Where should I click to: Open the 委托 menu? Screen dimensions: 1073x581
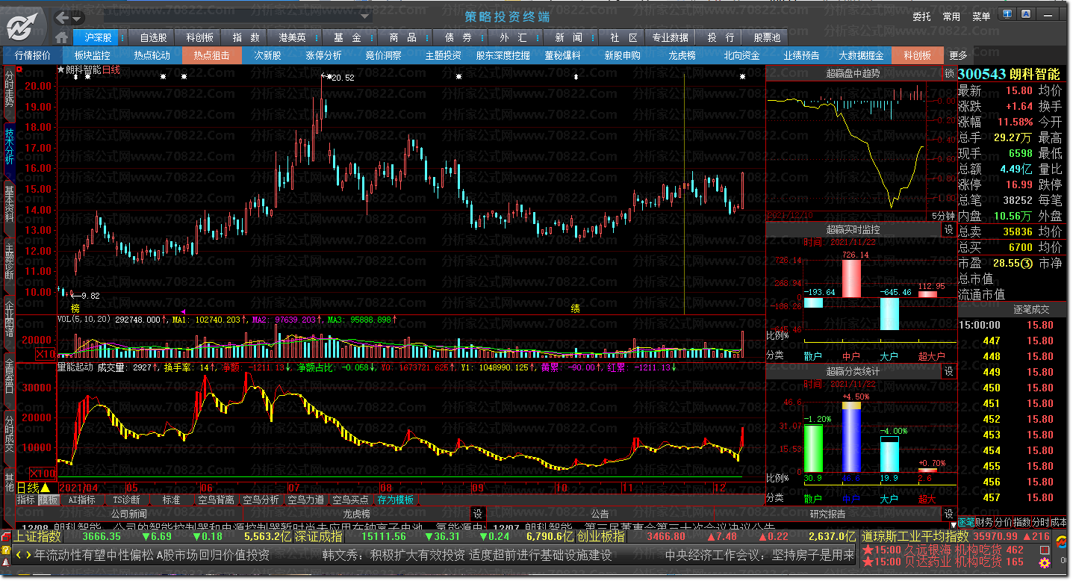click(922, 16)
